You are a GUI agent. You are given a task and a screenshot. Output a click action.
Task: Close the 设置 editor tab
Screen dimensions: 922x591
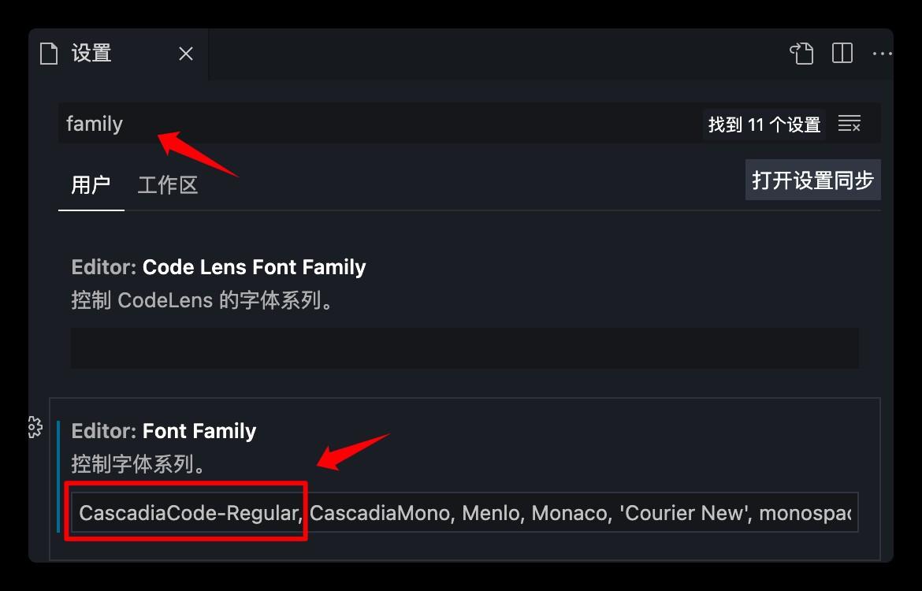pos(186,54)
